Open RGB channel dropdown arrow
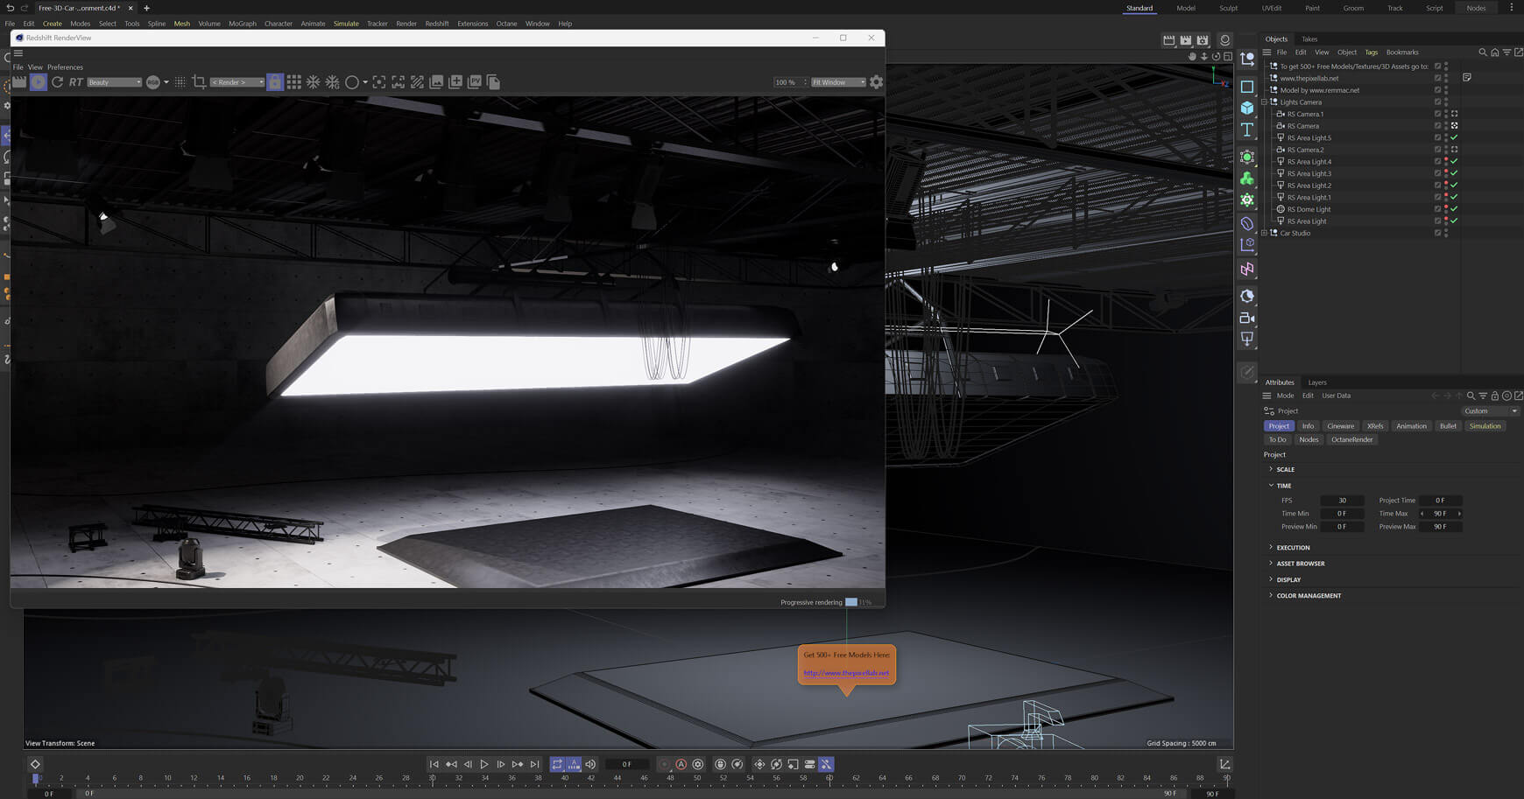The height and width of the screenshot is (799, 1524). click(166, 82)
